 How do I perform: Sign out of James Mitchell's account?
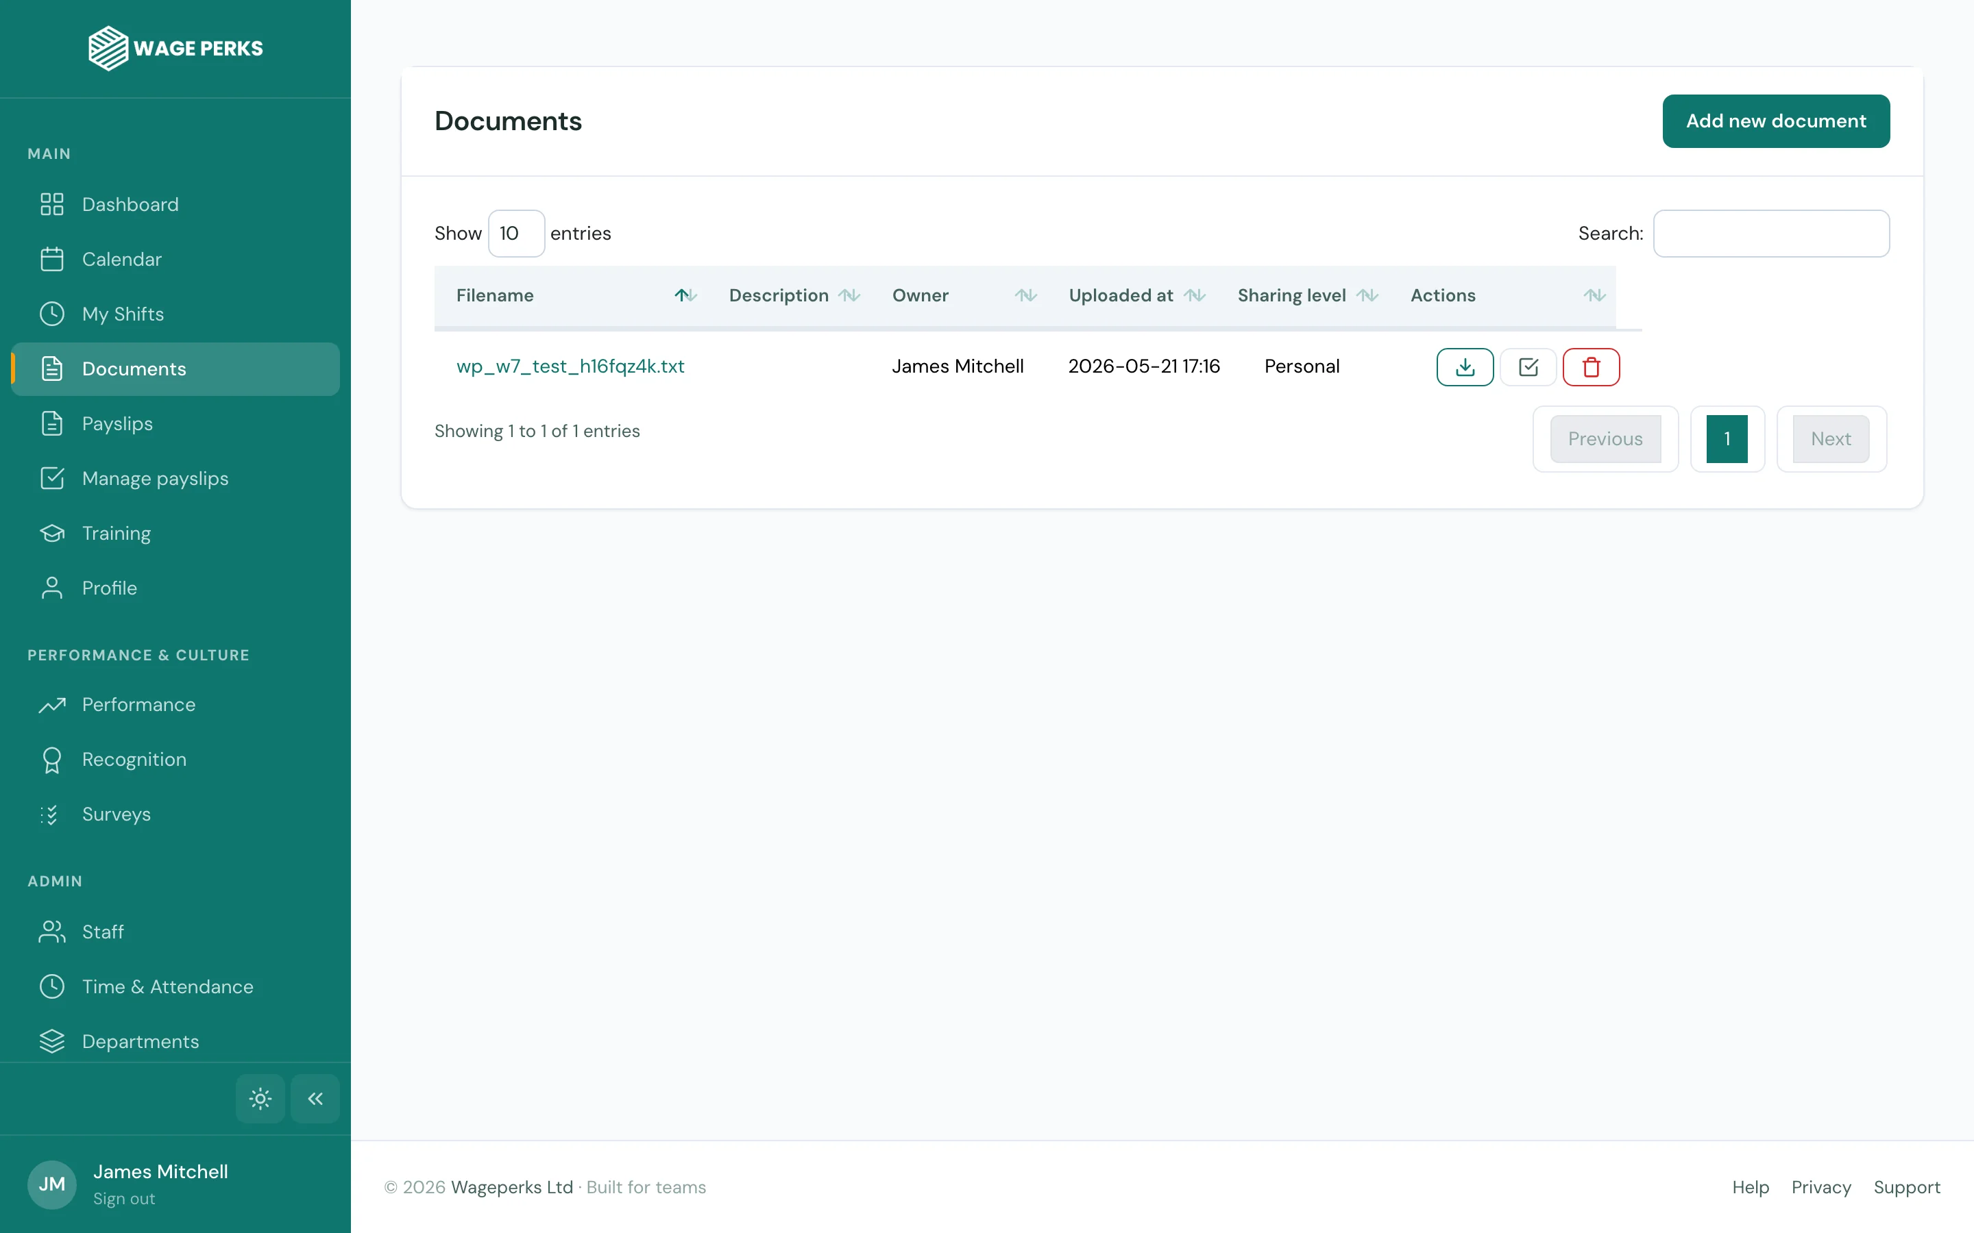124,1198
